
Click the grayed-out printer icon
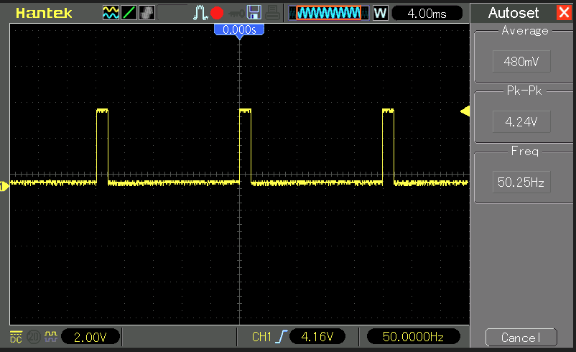pyautogui.click(x=272, y=13)
